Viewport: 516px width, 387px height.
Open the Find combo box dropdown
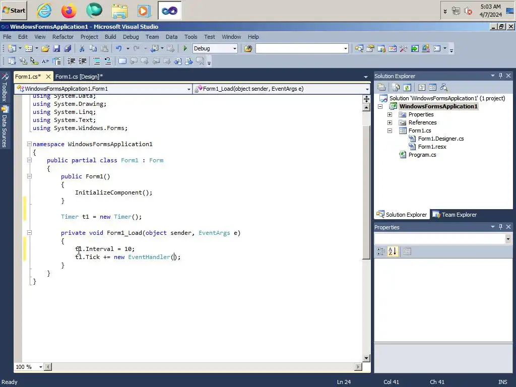click(x=346, y=49)
